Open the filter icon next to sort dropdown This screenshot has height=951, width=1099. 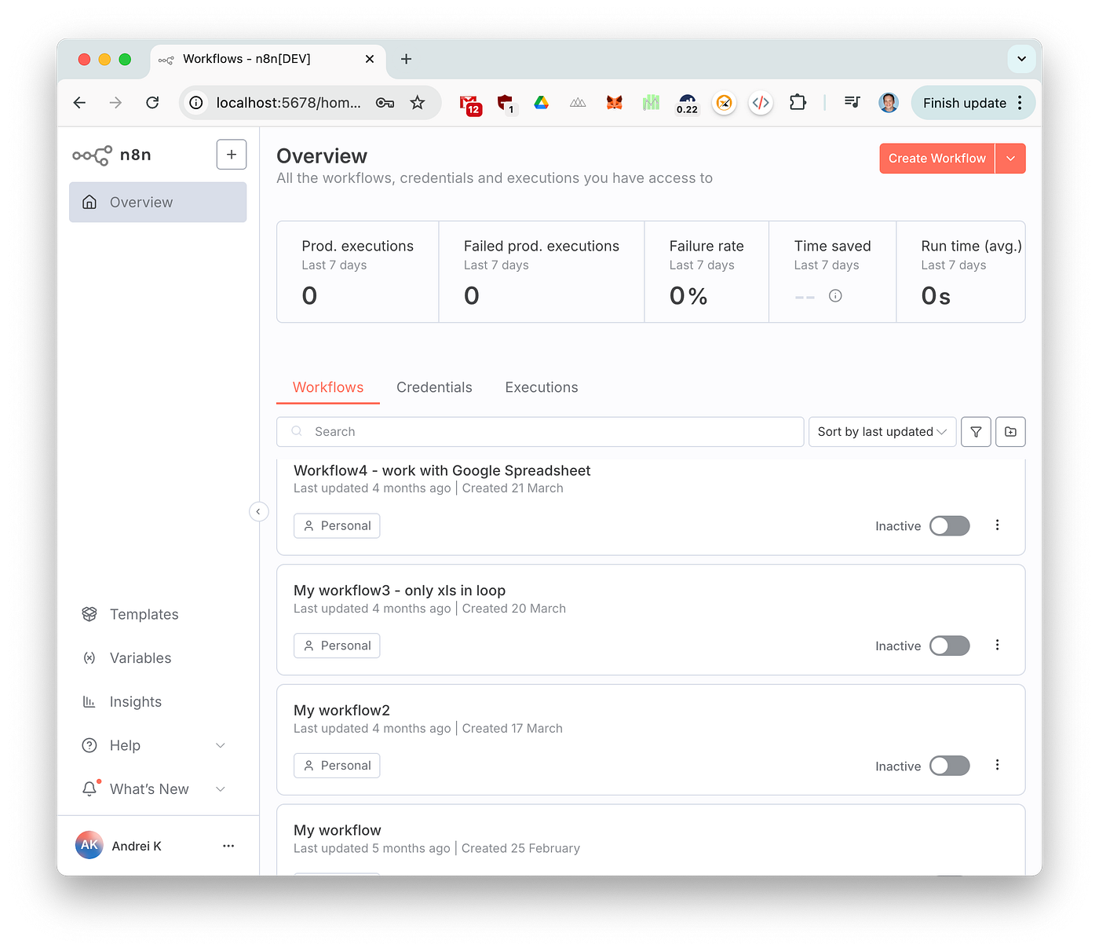(976, 431)
